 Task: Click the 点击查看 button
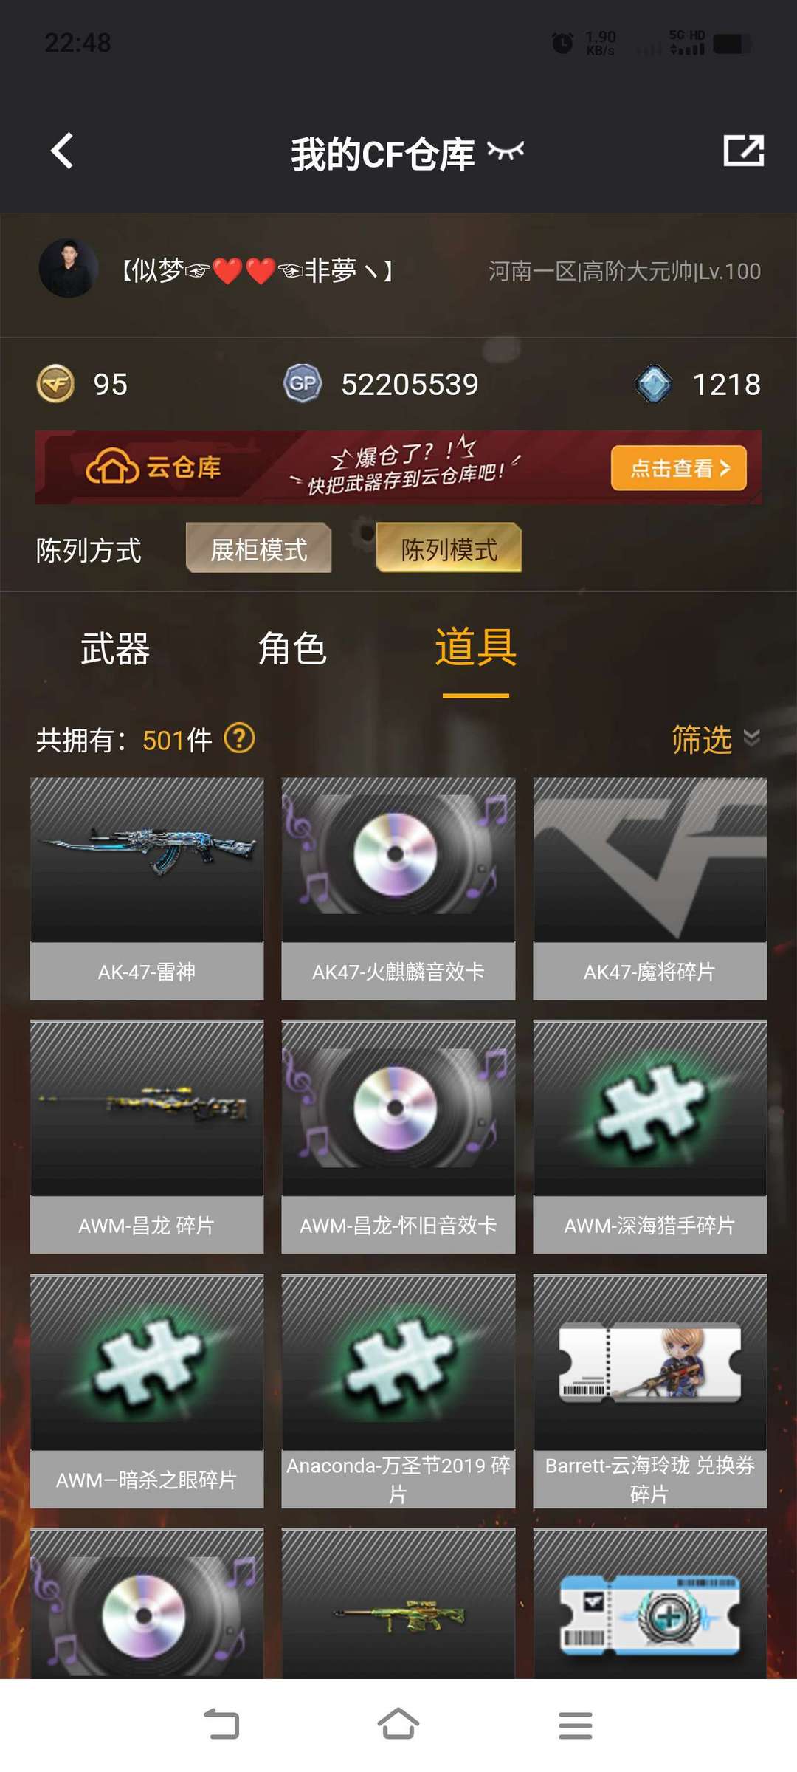click(x=679, y=467)
